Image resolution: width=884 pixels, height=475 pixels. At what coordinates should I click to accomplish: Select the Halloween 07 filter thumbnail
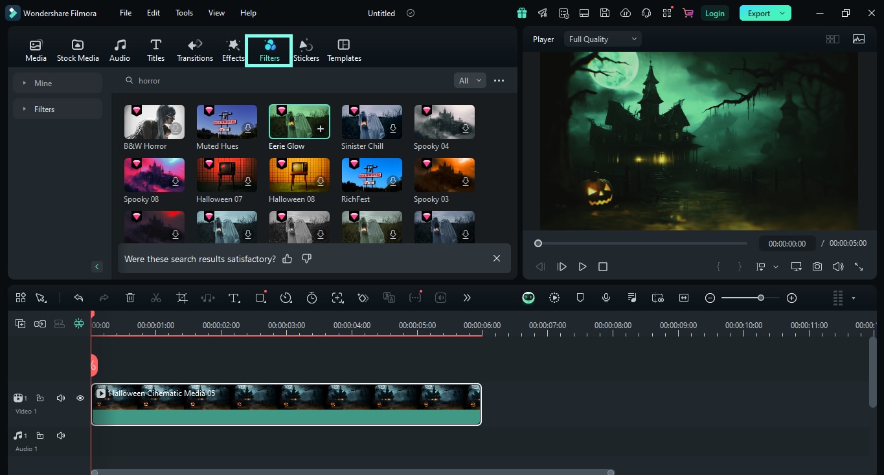tap(227, 175)
